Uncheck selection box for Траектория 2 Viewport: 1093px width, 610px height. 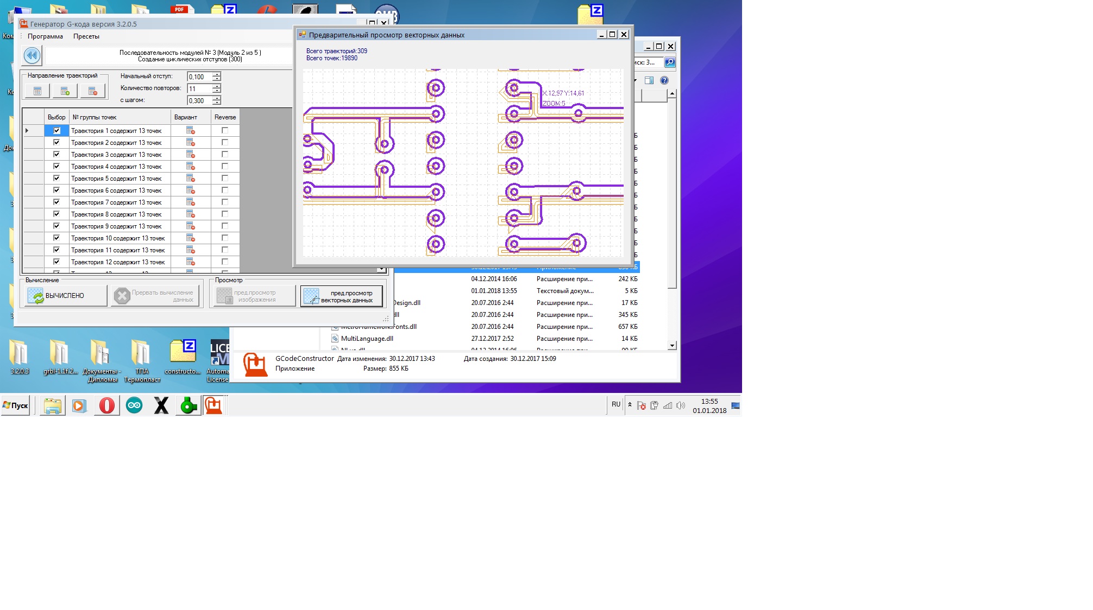pyautogui.click(x=56, y=143)
